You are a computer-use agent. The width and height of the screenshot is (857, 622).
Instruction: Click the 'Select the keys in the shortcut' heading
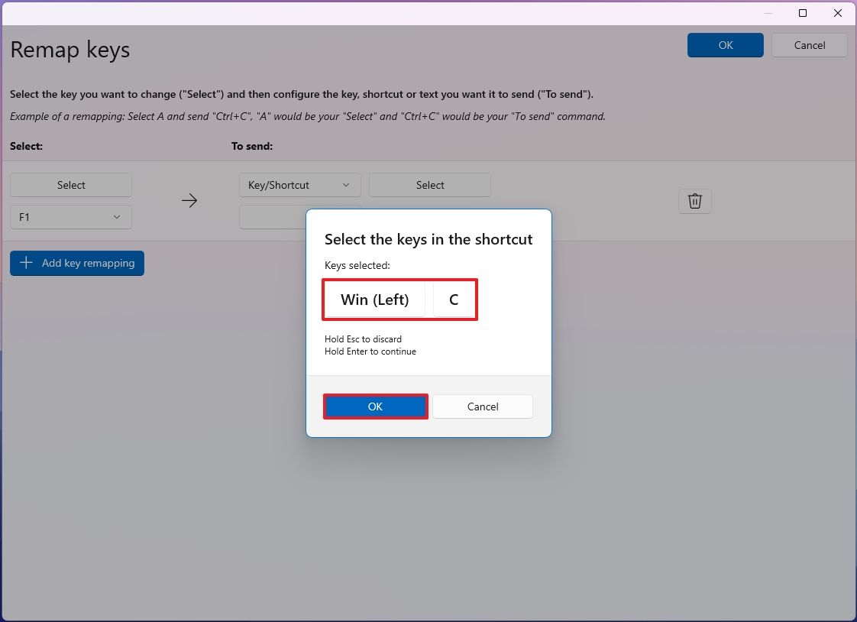pyautogui.click(x=428, y=239)
